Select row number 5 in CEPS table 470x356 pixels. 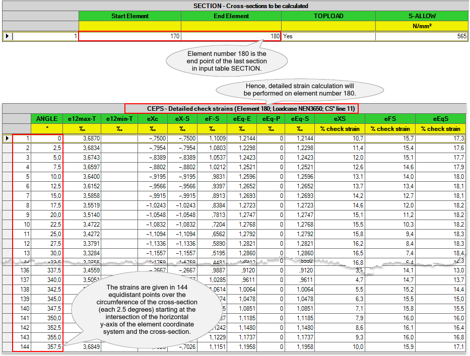tap(22, 177)
